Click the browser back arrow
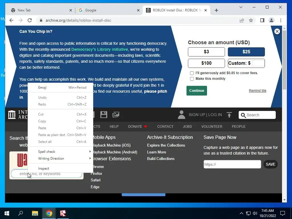292x219 pixels. click(11, 20)
